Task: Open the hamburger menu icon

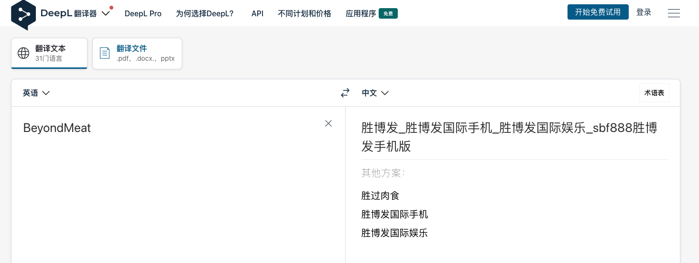Action: pyautogui.click(x=674, y=13)
